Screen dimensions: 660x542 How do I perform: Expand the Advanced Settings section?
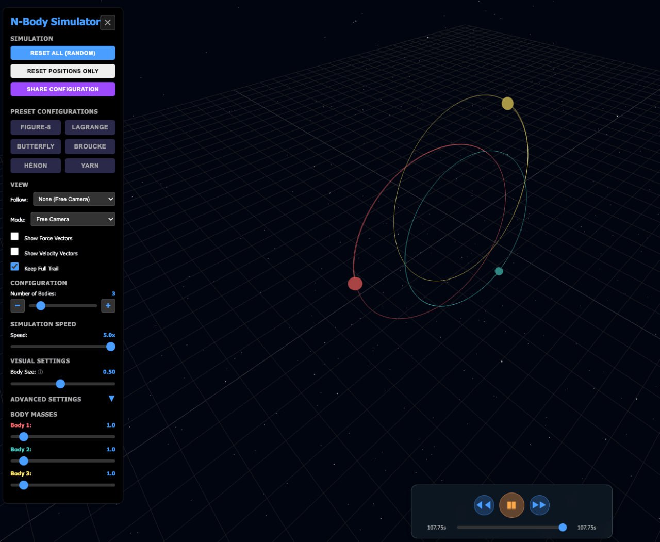[x=111, y=399]
